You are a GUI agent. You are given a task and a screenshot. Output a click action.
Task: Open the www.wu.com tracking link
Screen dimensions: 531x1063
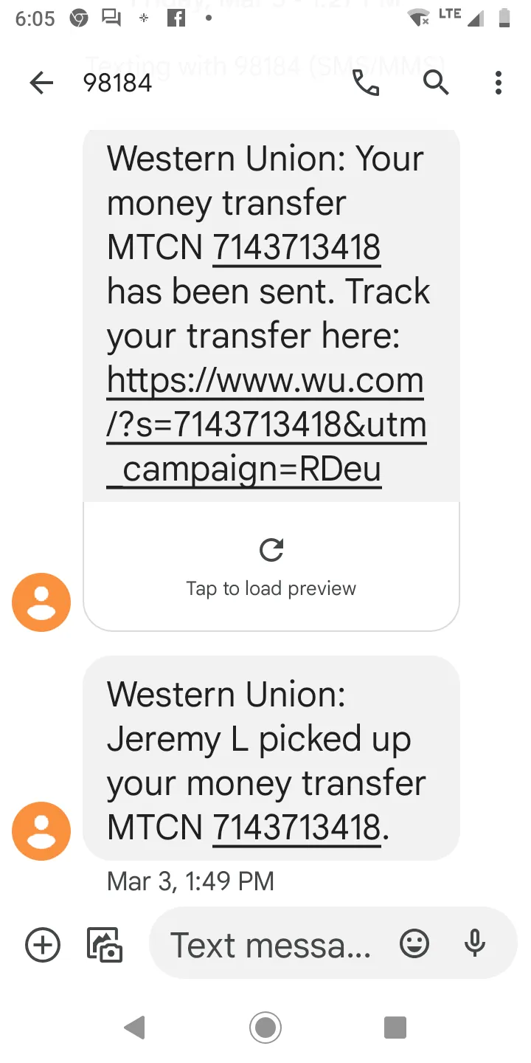pos(266,424)
